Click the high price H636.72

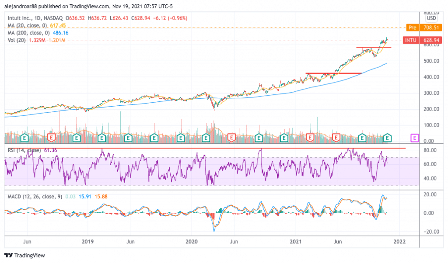tap(97, 18)
